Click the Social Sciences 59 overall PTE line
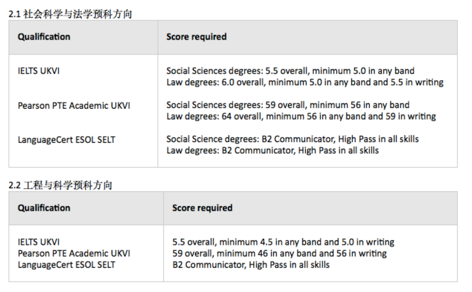472x292 pixels. click(x=288, y=105)
